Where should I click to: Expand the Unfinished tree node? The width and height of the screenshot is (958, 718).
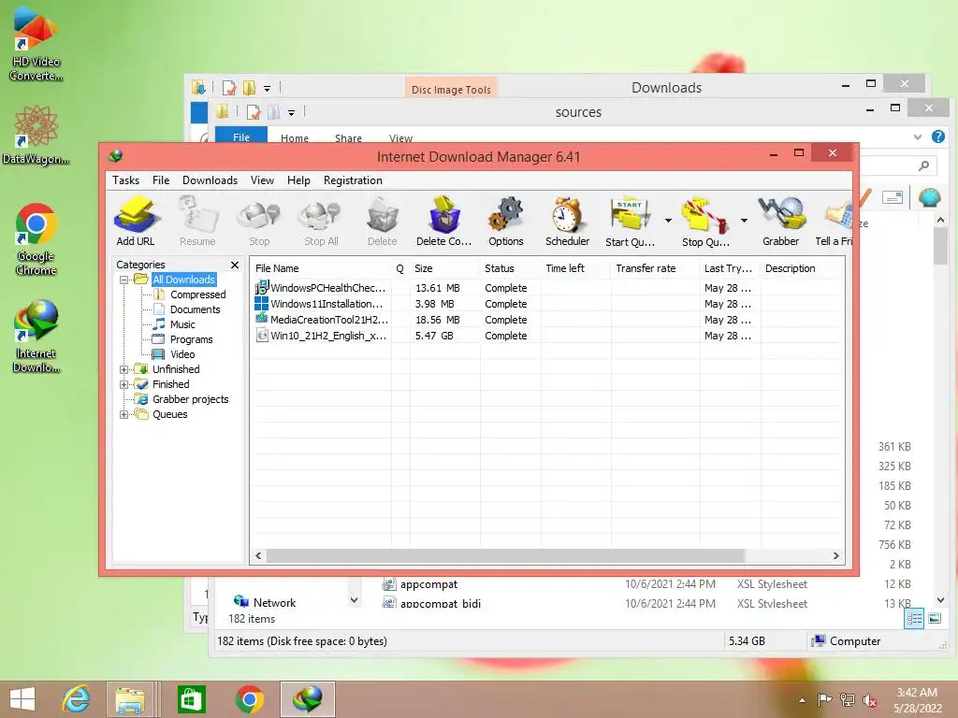pos(124,369)
